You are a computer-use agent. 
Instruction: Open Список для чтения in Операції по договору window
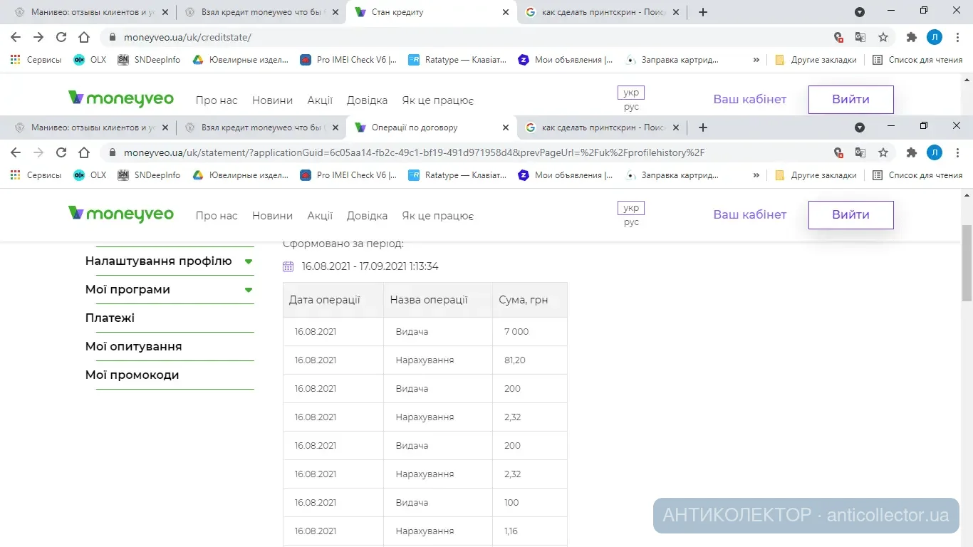917,175
